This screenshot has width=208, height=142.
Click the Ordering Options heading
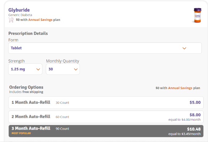coord(26,87)
